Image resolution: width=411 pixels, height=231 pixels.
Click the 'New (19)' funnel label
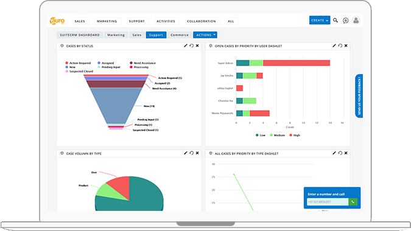149,106
